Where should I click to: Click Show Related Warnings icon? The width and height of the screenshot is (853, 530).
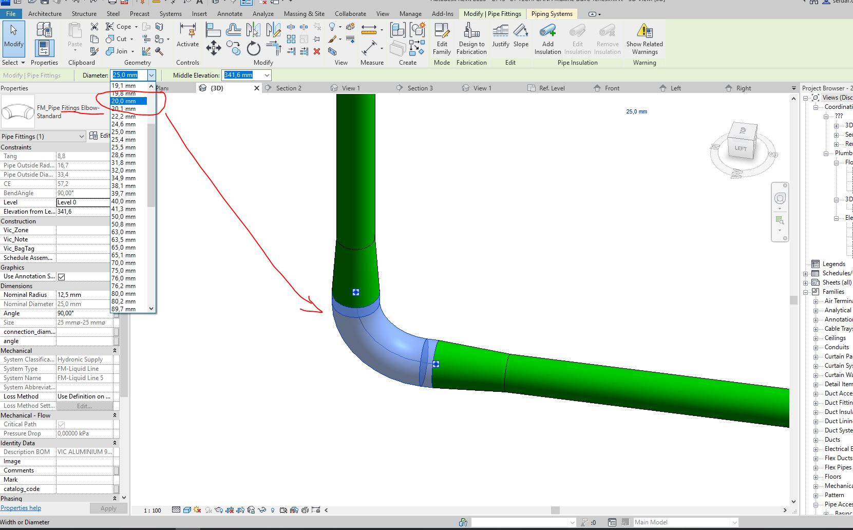[645, 39]
